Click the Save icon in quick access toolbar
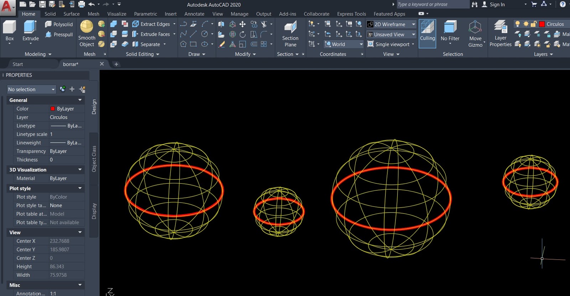The image size is (570, 296). point(42,4)
